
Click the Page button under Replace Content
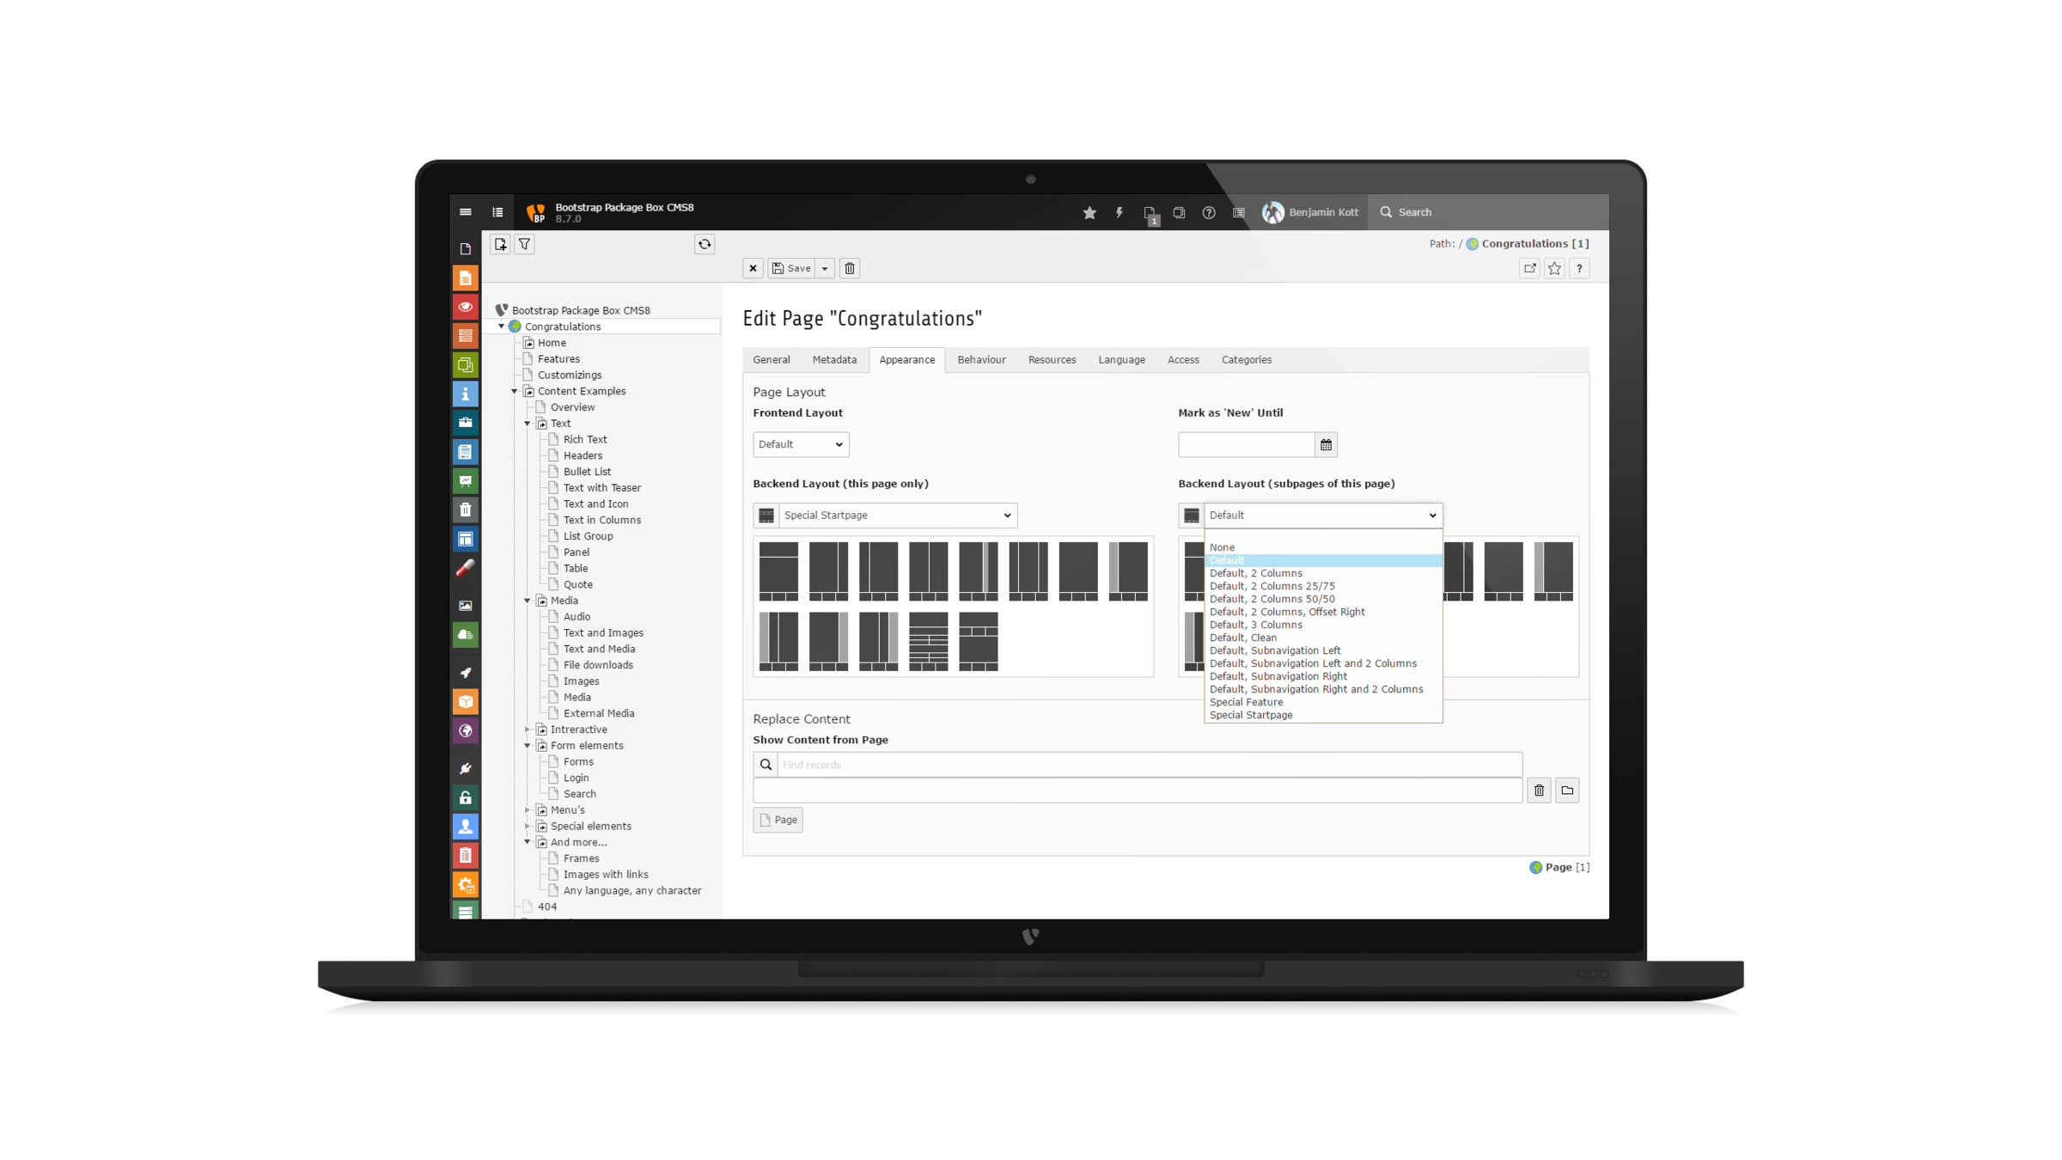tap(778, 820)
